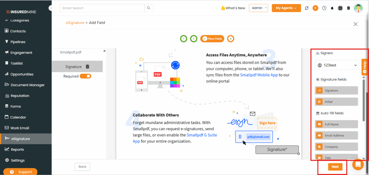Open the 123test signer dropdown
Image resolution: width=369 pixels, height=175 pixels.
click(x=337, y=65)
